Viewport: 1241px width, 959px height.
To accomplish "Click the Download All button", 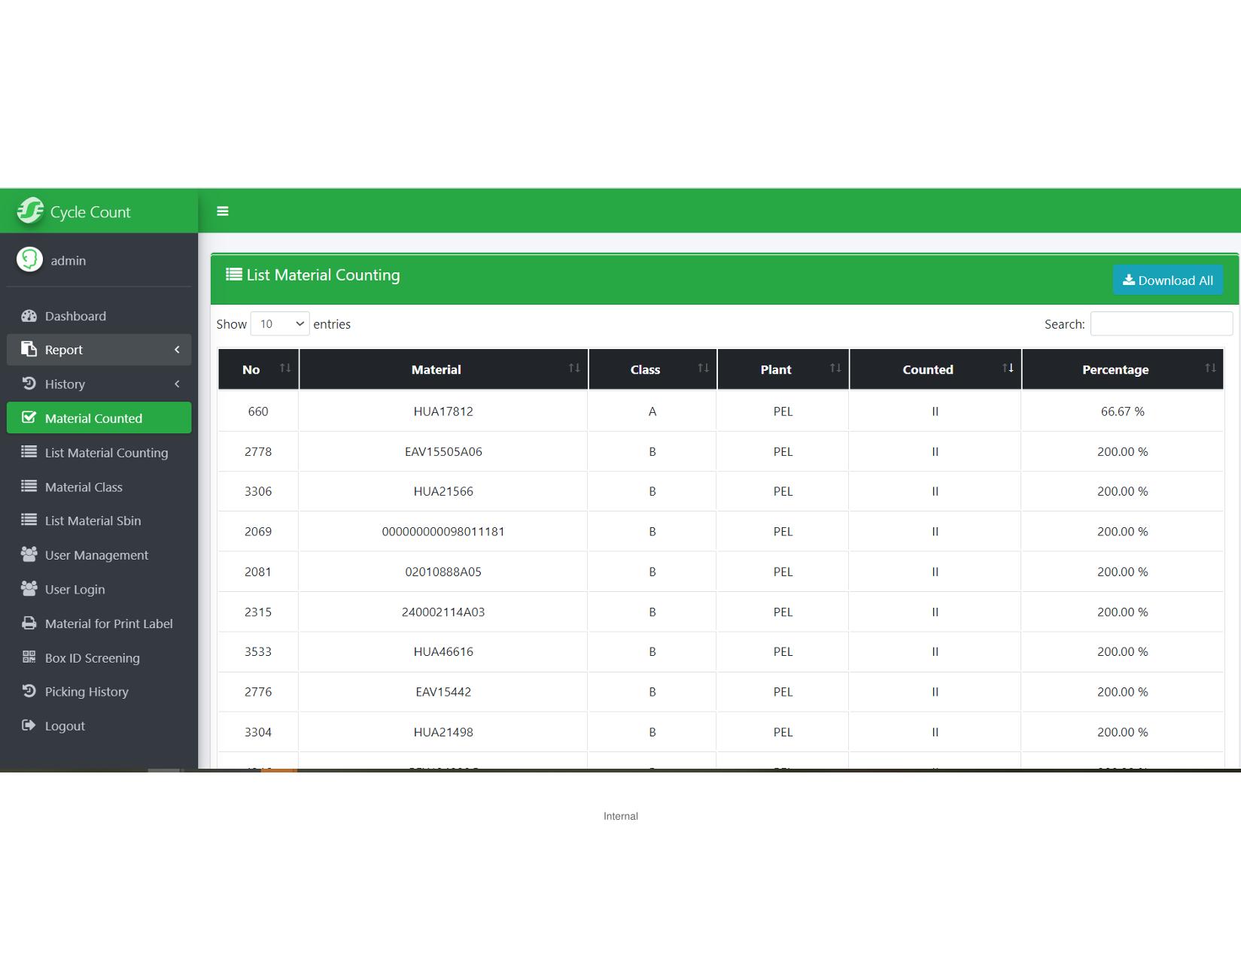I will click(x=1167, y=281).
